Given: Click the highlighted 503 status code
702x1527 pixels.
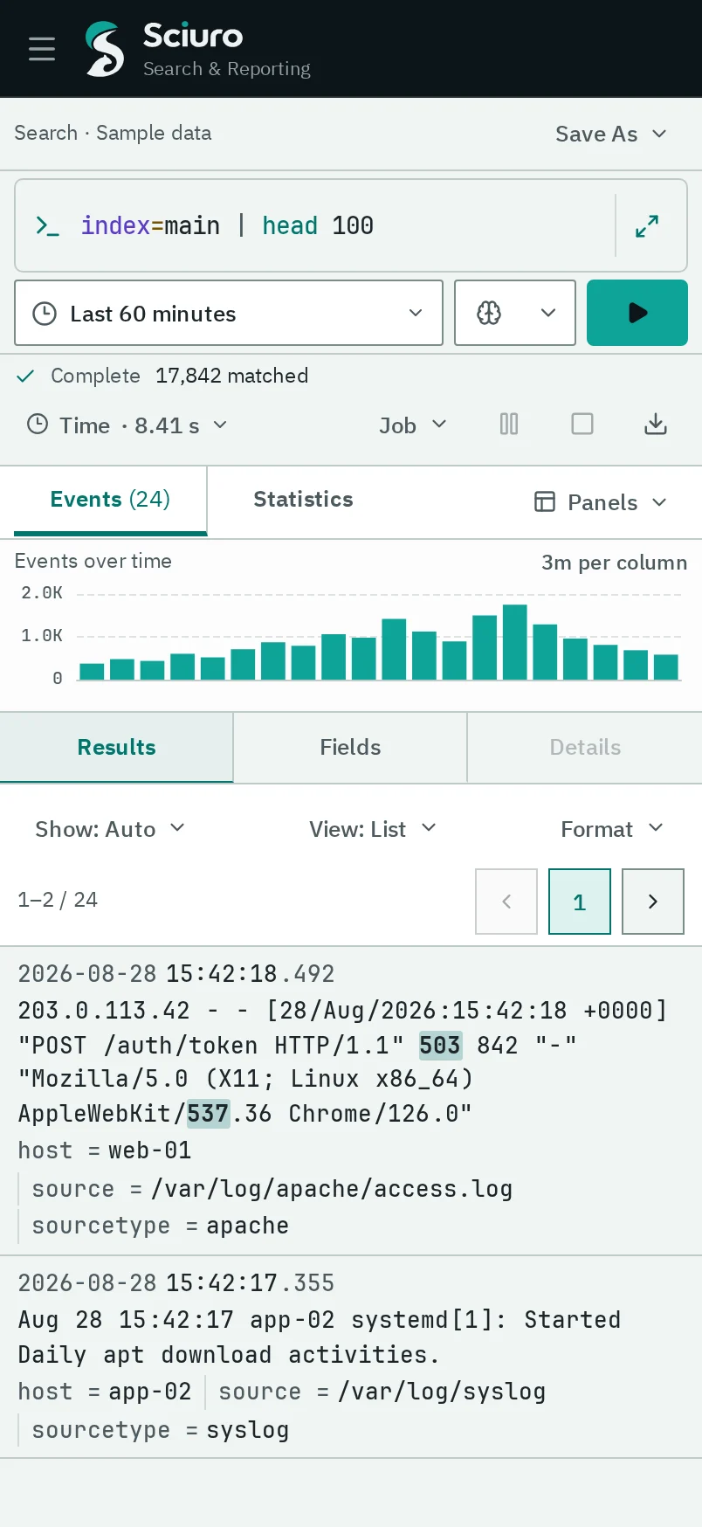Looking at the screenshot, I should tap(439, 1045).
